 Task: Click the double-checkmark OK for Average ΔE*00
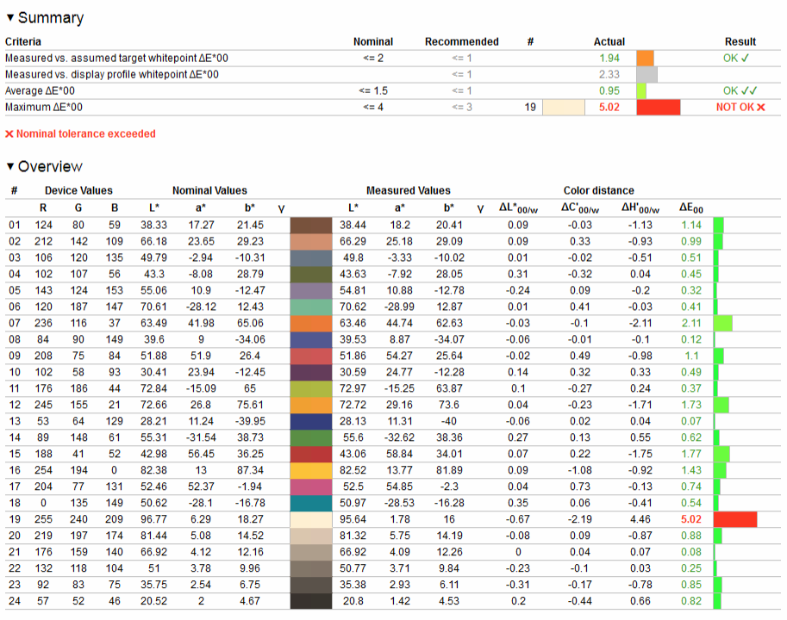tap(740, 90)
